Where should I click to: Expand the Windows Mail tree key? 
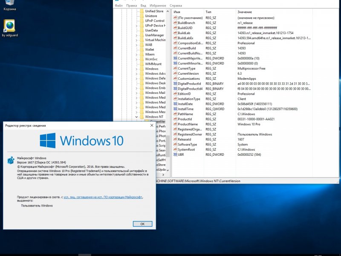click(x=136, y=93)
